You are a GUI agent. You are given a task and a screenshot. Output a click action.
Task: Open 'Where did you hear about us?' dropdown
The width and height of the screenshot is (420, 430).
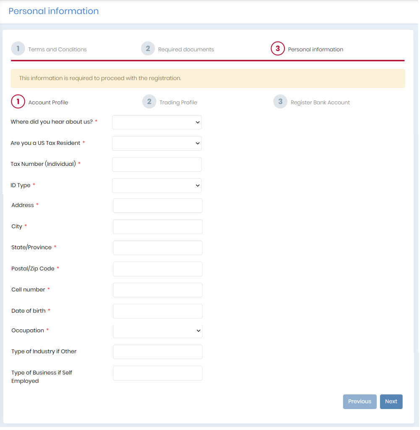coord(157,122)
